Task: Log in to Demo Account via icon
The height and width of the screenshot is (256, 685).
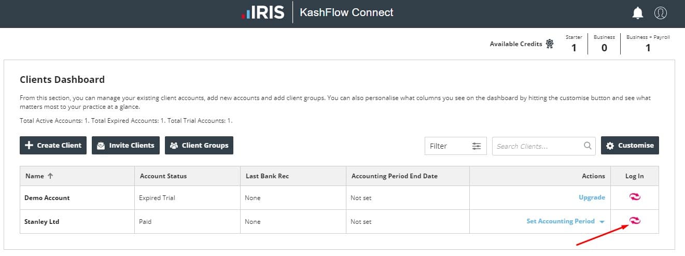Action: (635, 197)
